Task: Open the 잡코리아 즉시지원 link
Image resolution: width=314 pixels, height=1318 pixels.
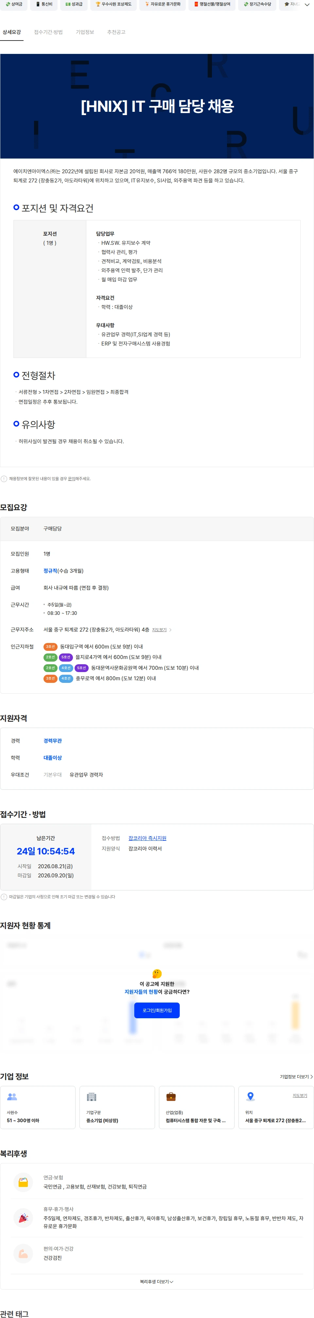Action: tap(148, 838)
